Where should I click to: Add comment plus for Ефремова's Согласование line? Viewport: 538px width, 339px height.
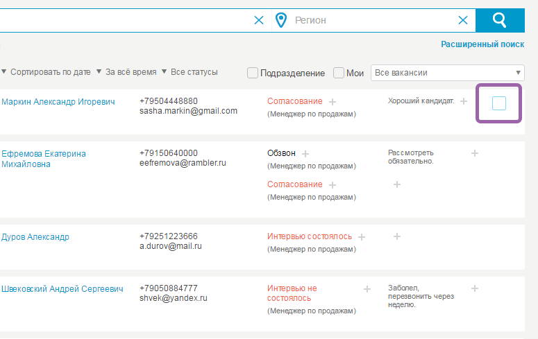[x=397, y=184]
